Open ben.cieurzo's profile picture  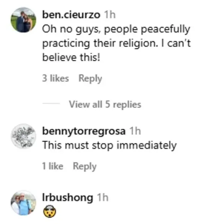(23, 20)
